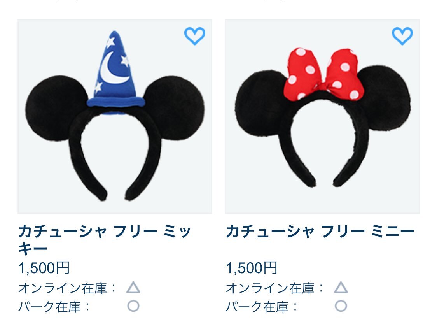The width and height of the screenshot is (437, 330).
Task: Favorite the Mickey headband with heart icon
Action: 194,36
